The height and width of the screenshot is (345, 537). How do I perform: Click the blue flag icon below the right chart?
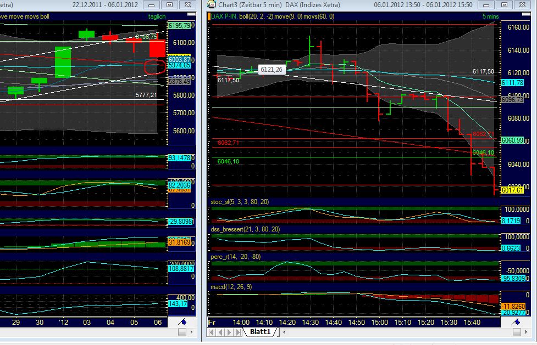(x=516, y=322)
